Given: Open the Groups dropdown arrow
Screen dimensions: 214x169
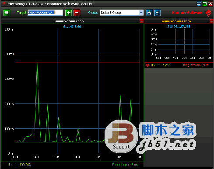Looking at the screenshot, I should click(x=141, y=13).
